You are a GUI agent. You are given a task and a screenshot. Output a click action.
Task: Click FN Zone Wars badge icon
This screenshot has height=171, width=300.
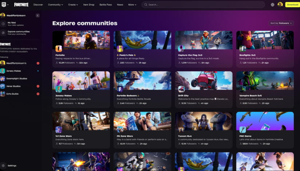point(120,130)
